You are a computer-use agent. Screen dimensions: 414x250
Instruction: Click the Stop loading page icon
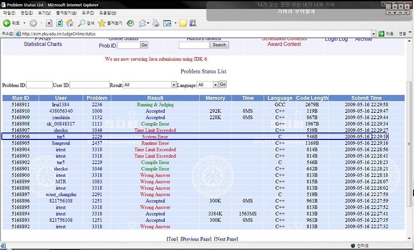(x=49, y=23)
